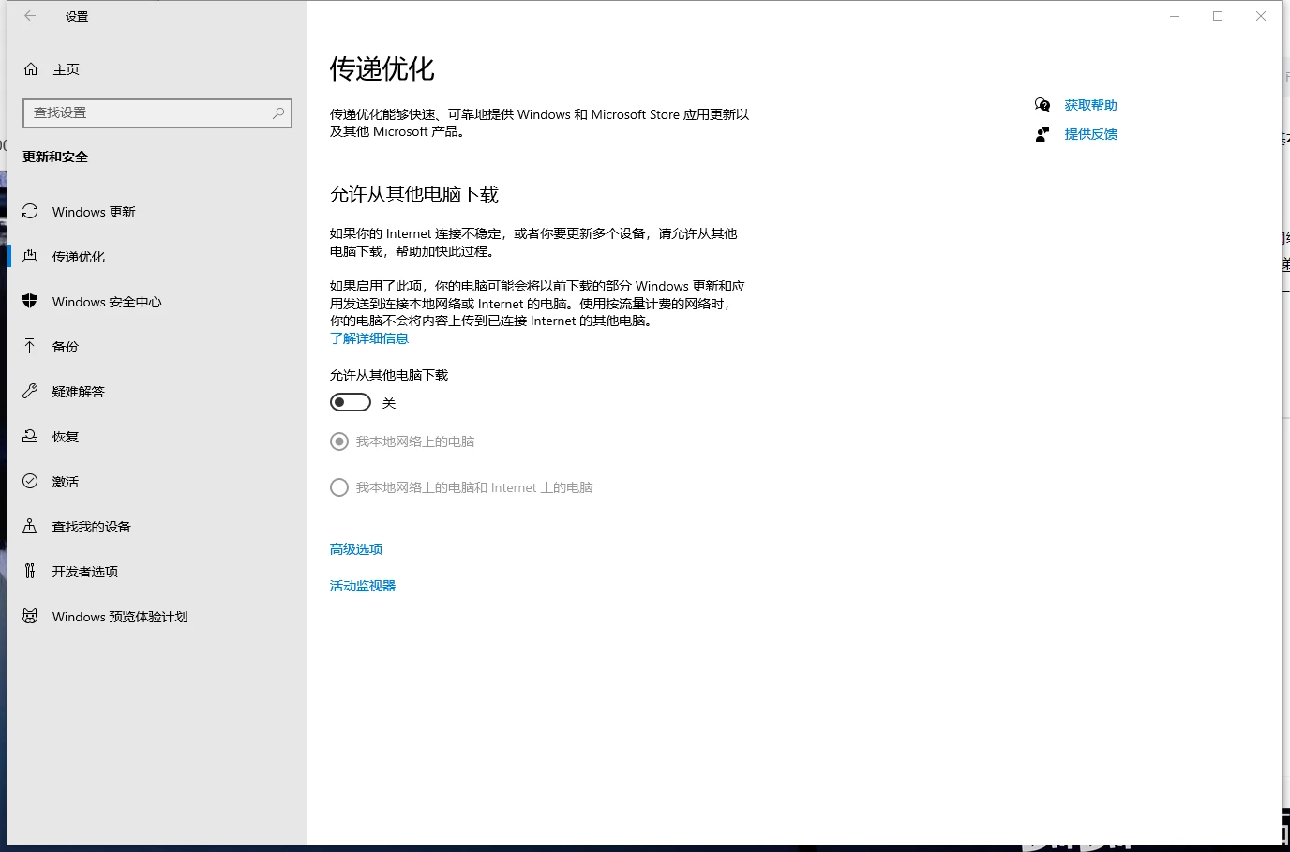The width and height of the screenshot is (1290, 852).
Task: Select 我本地网络上的电脑和 Internet 上的电脑 radio
Action: tap(339, 487)
